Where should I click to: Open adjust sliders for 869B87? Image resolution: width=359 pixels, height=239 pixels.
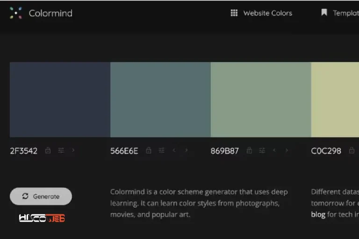tap(262, 150)
